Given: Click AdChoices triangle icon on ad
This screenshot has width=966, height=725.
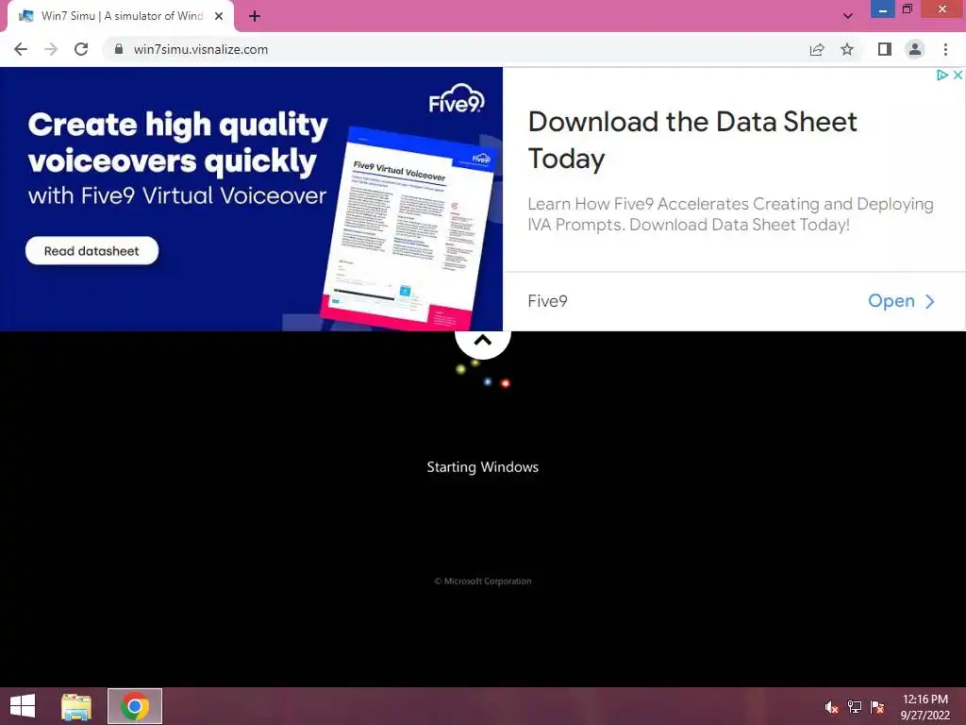Looking at the screenshot, I should tap(942, 75).
